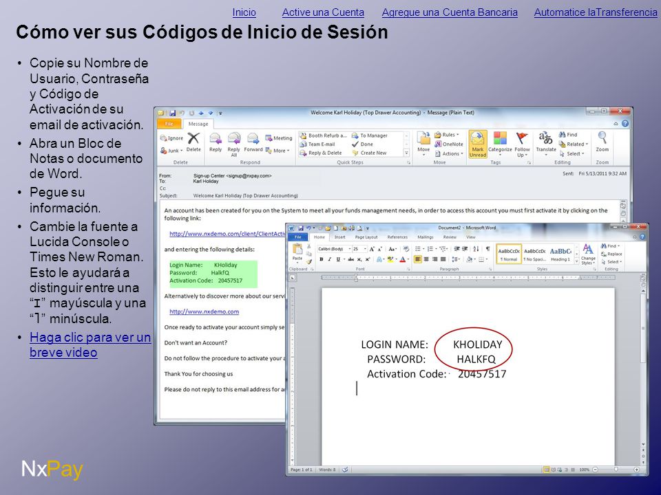This screenshot has width=661, height=495.
Task: Click the Show paragraph marks icon in Word
Action: pyautogui.click(x=487, y=249)
